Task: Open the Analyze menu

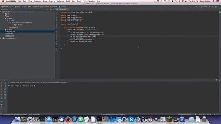Action: 52,1
